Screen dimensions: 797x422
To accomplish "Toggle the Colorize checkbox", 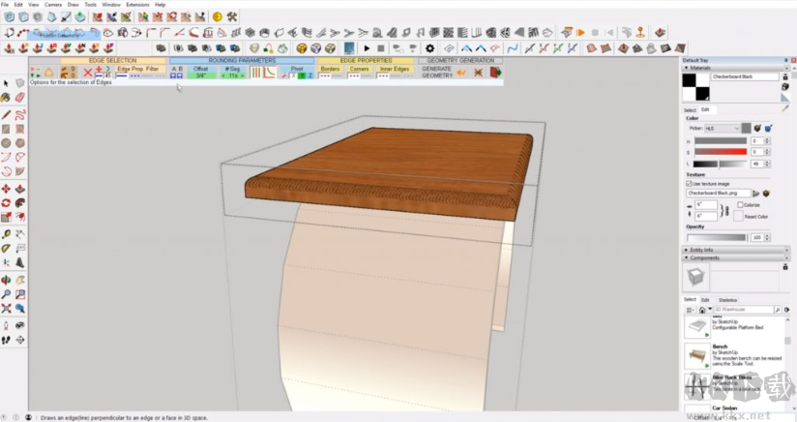I will [741, 205].
